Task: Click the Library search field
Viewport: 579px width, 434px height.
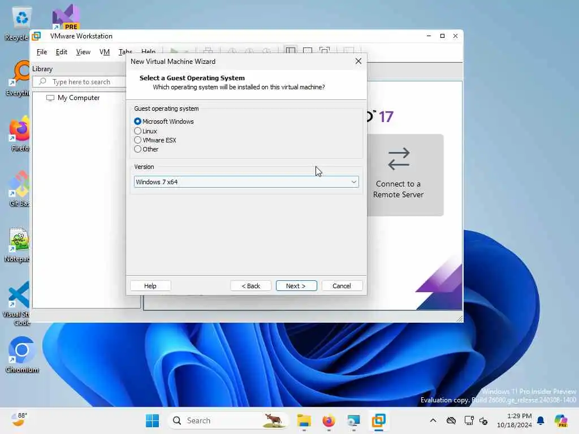Action: 79,81
